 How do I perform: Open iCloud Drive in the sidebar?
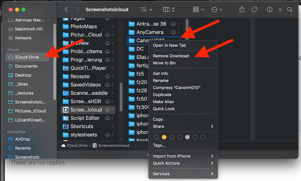coord(27,57)
